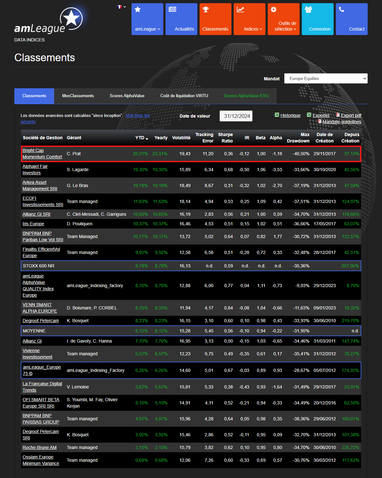The width and height of the screenshot is (382, 478).
Task: Click the STOXX 600 NR row label
Action: pyautogui.click(x=39, y=266)
